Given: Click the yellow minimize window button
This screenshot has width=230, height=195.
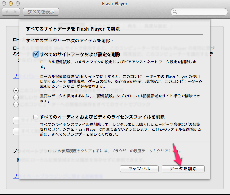Looking at the screenshot, I should 11,3.
